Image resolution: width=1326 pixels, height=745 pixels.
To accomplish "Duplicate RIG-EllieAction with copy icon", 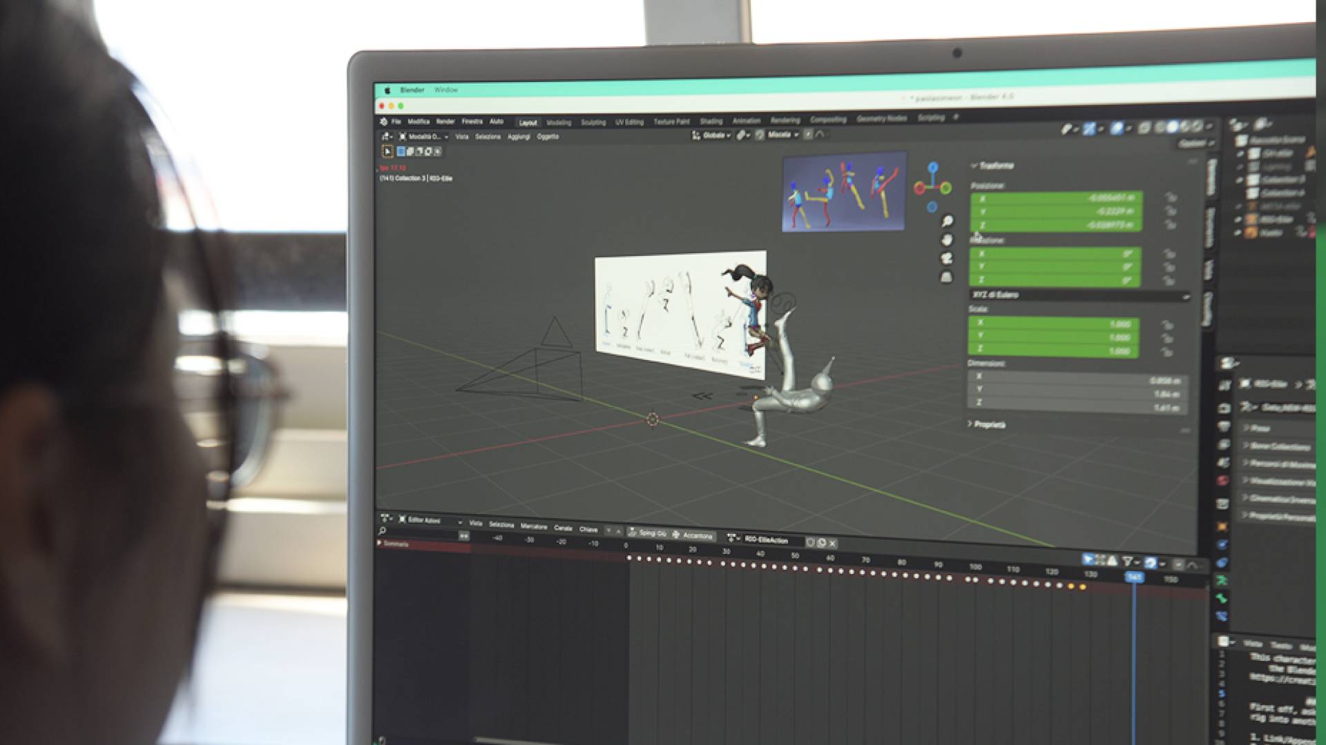I will (822, 543).
